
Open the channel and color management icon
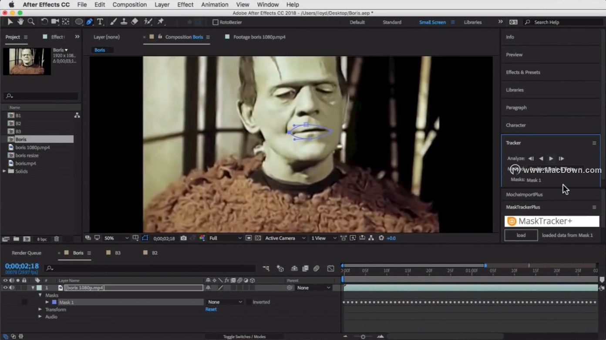click(x=202, y=238)
